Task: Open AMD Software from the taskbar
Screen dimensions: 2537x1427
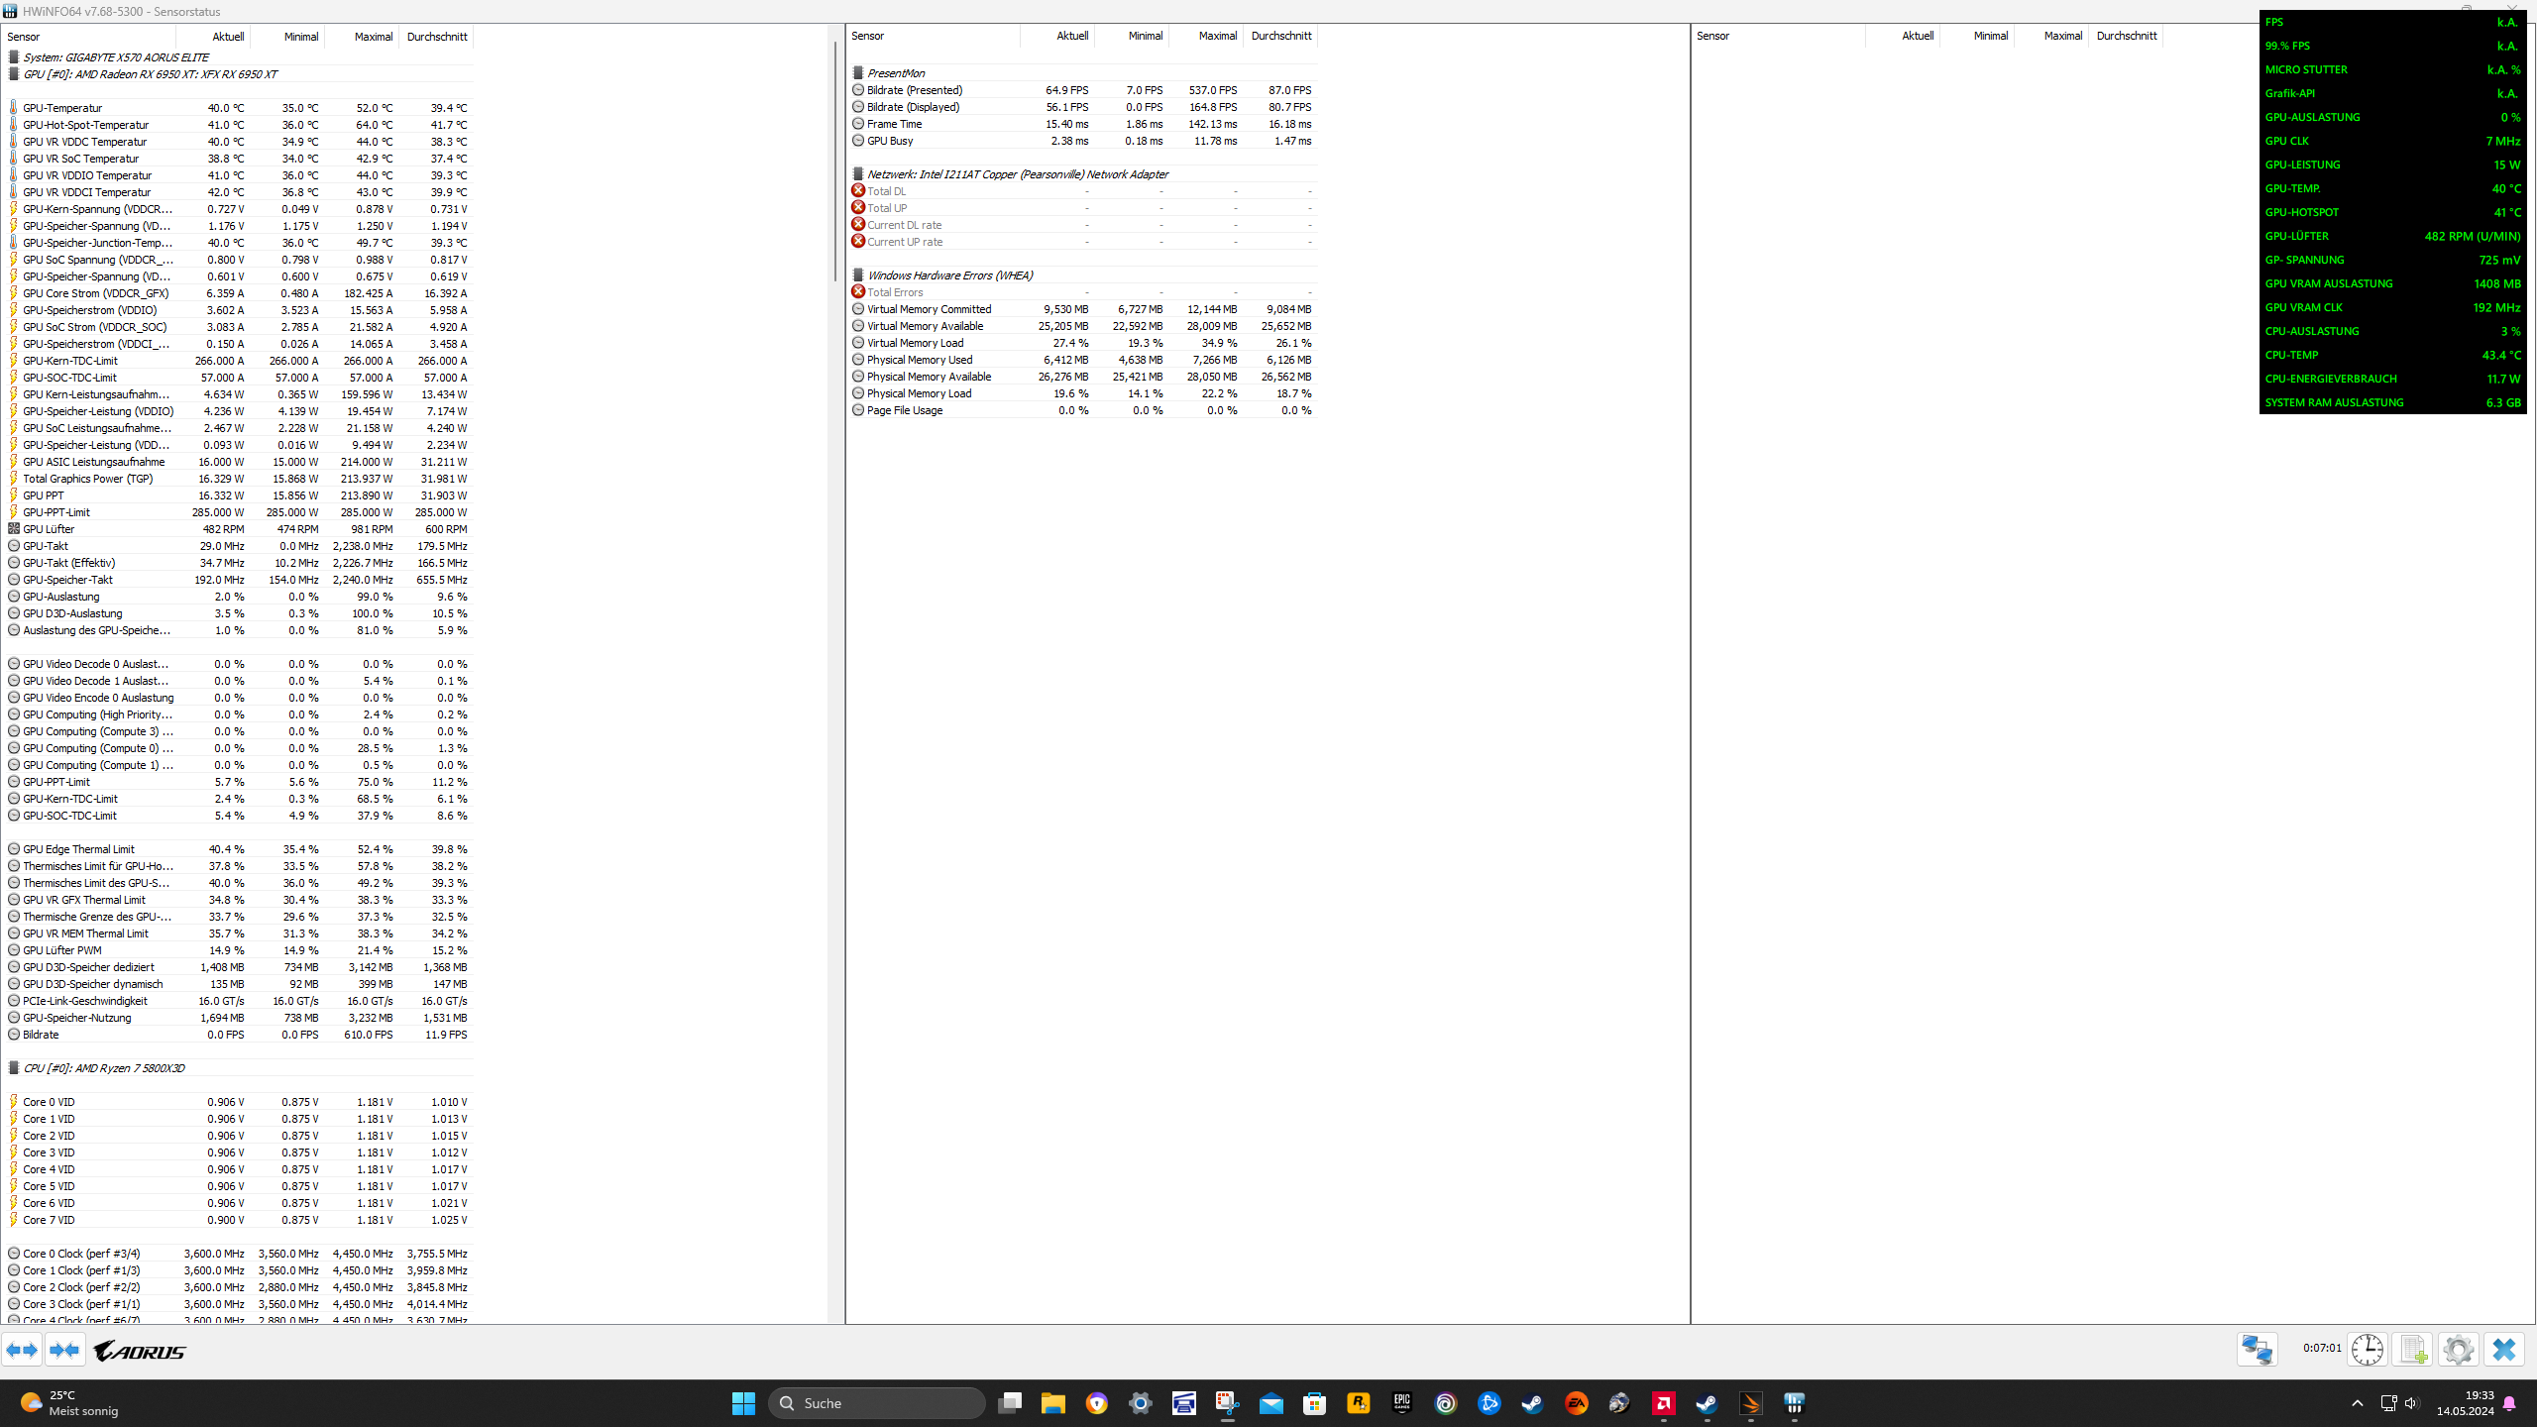Action: [1664, 1403]
